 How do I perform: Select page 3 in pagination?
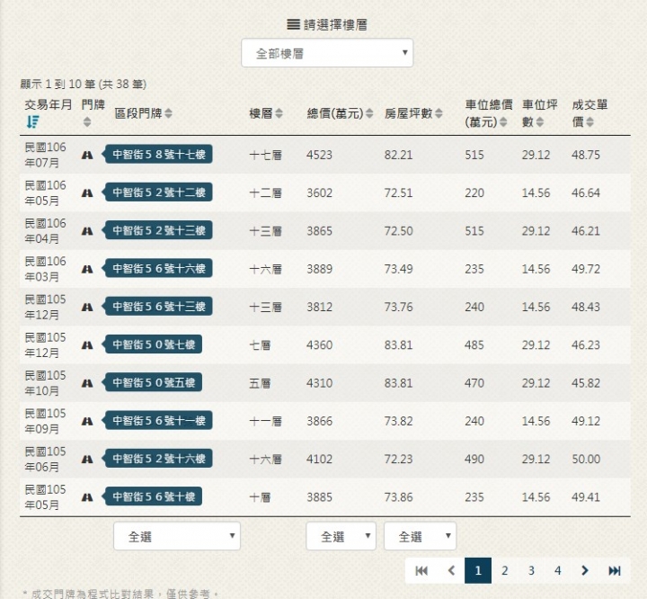tap(531, 570)
